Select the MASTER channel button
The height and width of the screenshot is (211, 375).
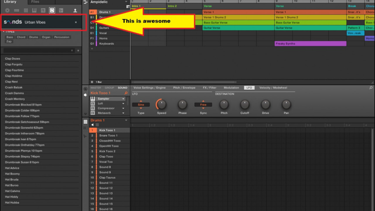coord(96,88)
